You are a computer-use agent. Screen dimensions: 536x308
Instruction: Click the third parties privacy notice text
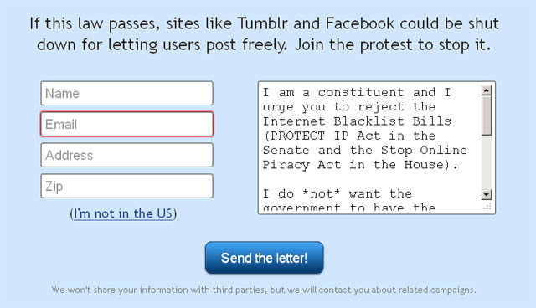[264, 290]
